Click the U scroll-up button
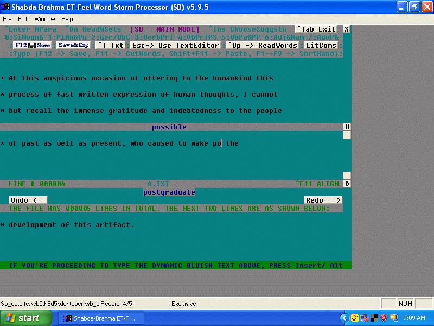Screen dimensions: 434x326 (347, 127)
